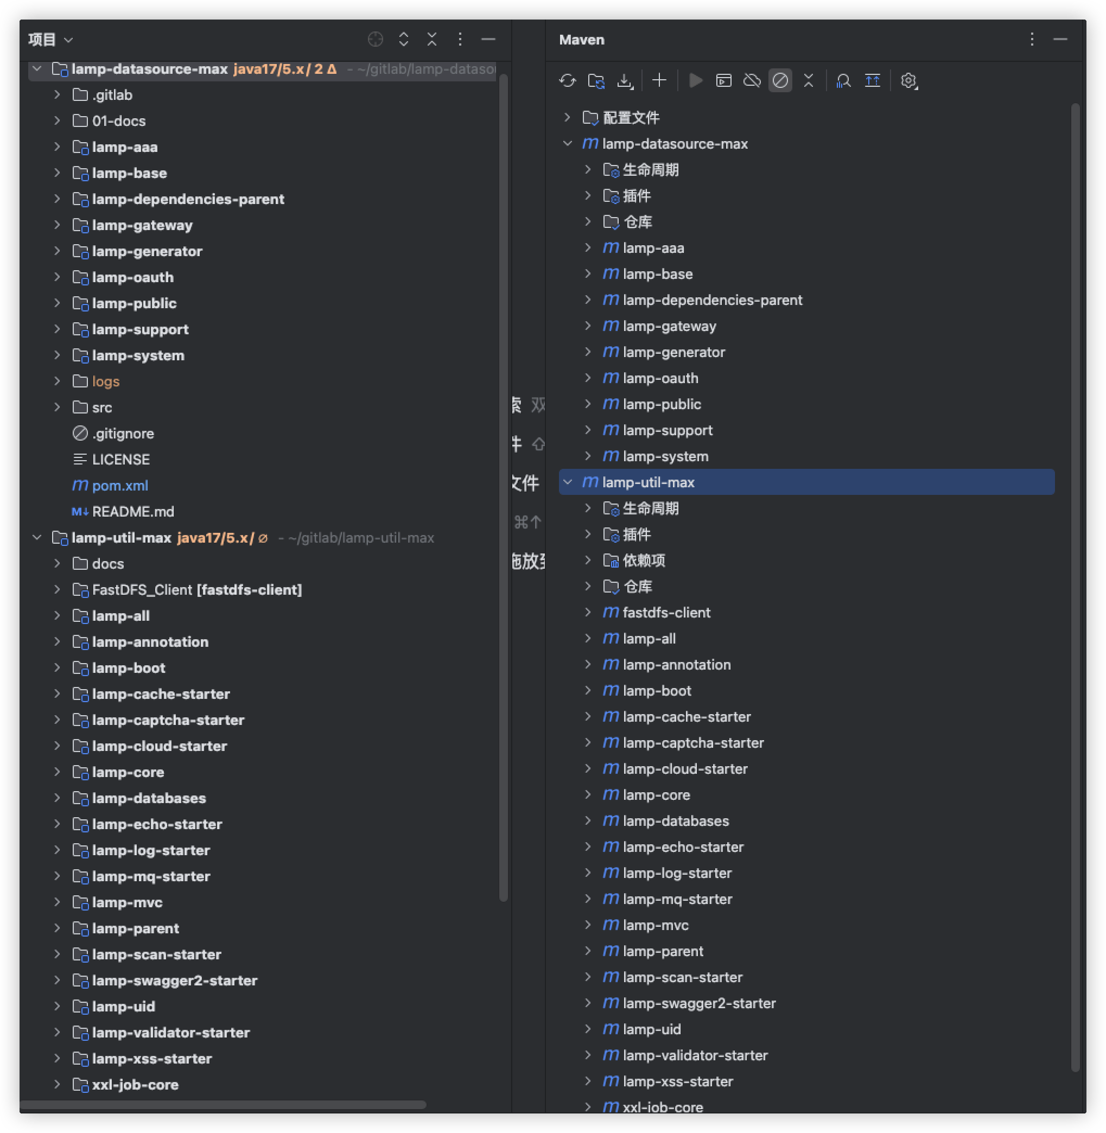The height and width of the screenshot is (1133, 1106).
Task: Click the Download Sources toolbar icon
Action: [625, 81]
